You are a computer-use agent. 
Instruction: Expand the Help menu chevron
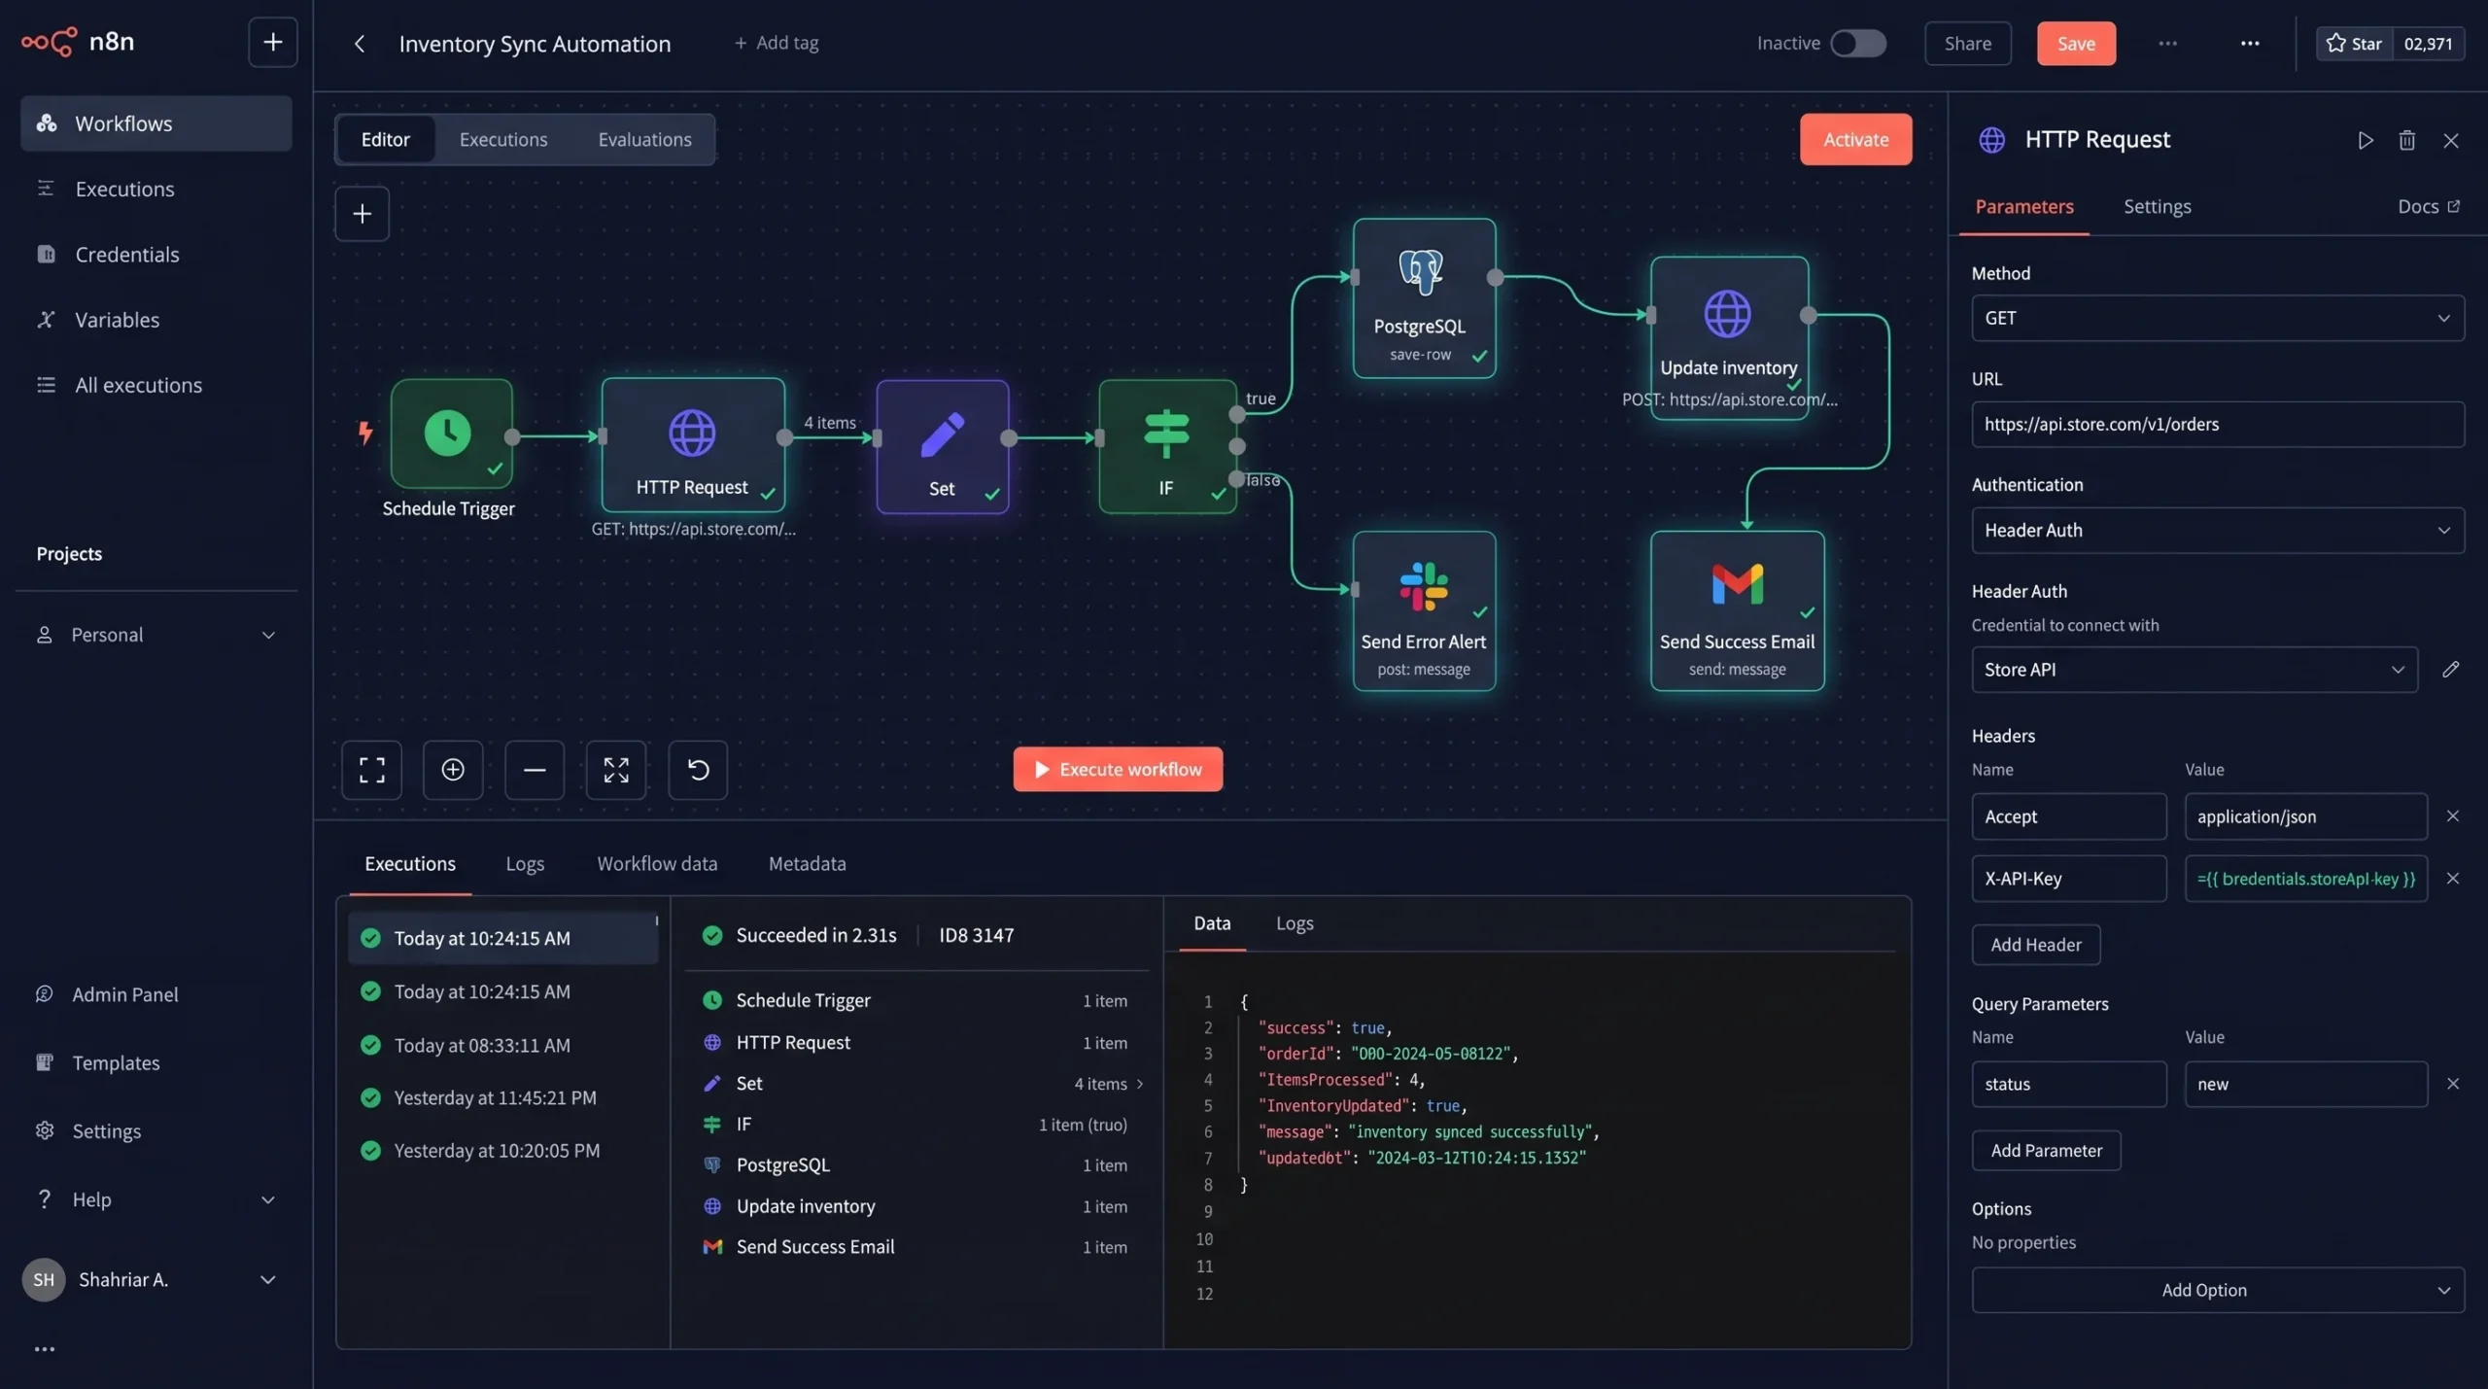(x=268, y=1199)
